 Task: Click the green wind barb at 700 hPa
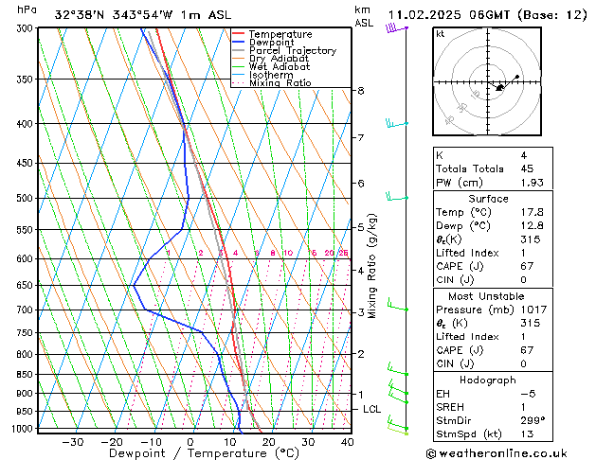[394, 308]
